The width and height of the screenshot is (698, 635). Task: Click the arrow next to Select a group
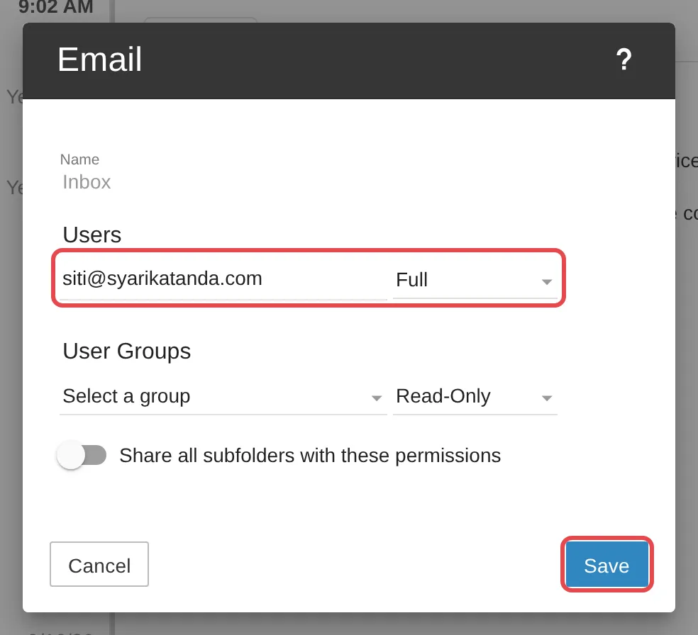point(377,398)
